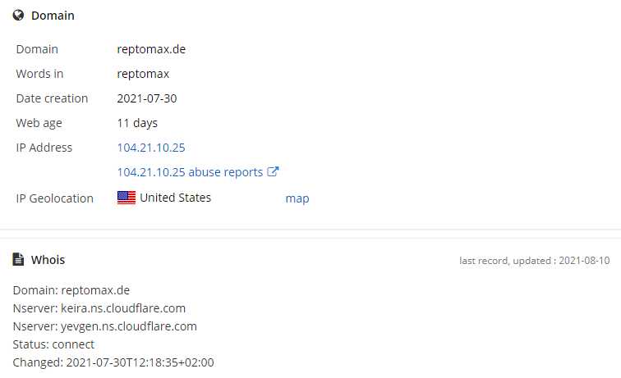The image size is (621, 378).
Task: Click the Domain section heading
Action: (53, 16)
